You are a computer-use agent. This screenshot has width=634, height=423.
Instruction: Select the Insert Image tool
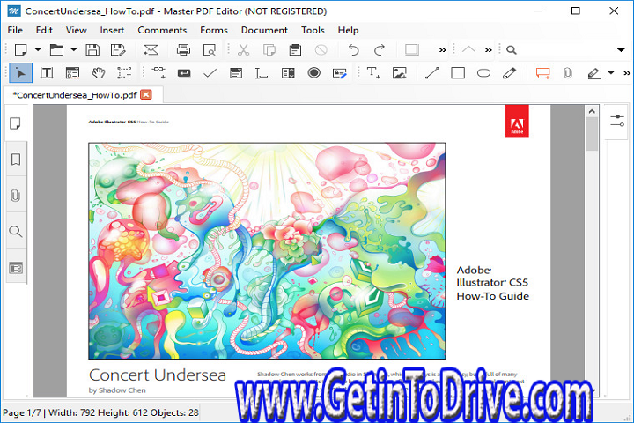[x=400, y=73]
